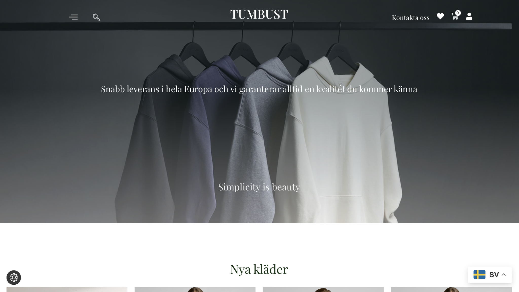Click the Simplicity is beauty banner text

pyautogui.click(x=259, y=187)
